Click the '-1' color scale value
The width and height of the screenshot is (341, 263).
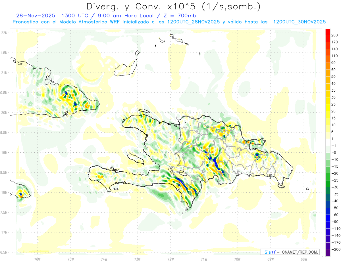(x=334, y=146)
